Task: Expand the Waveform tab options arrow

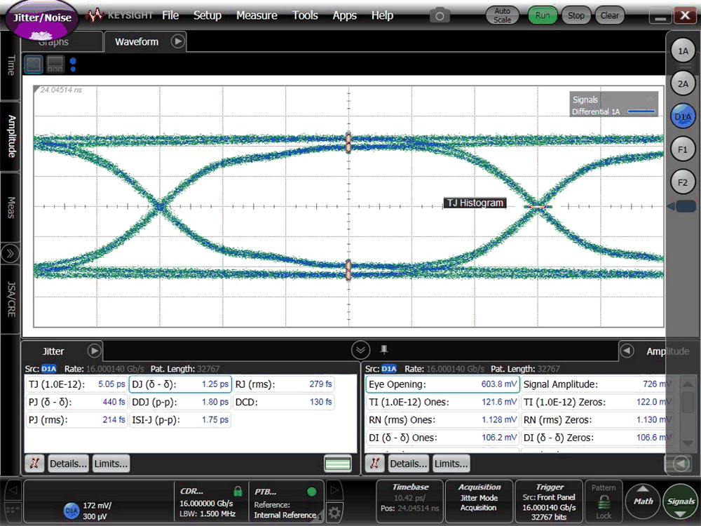Action: (178, 41)
